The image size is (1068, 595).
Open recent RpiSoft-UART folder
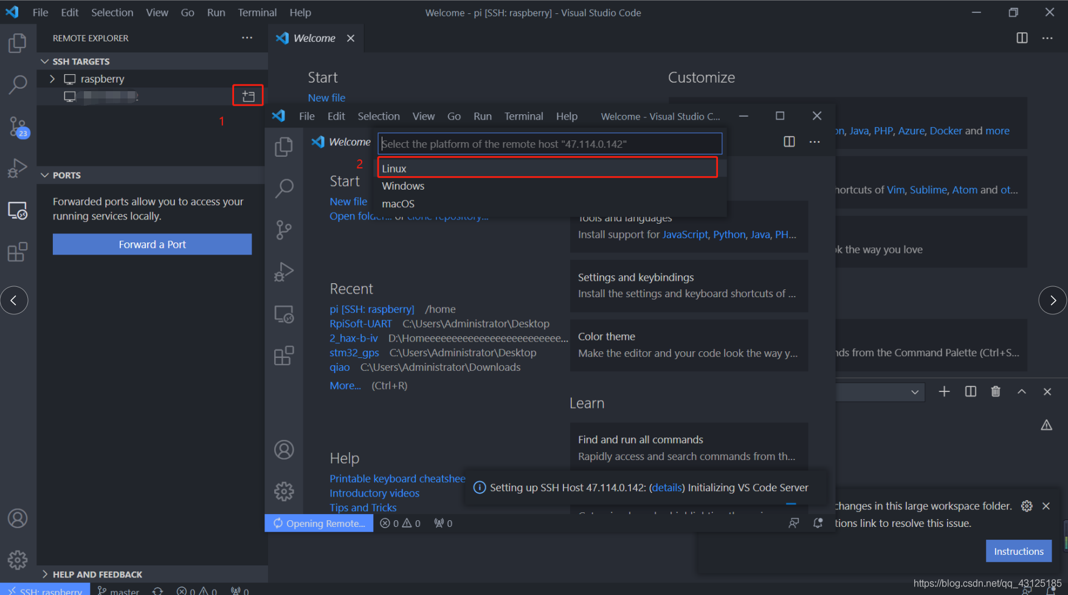pos(360,323)
